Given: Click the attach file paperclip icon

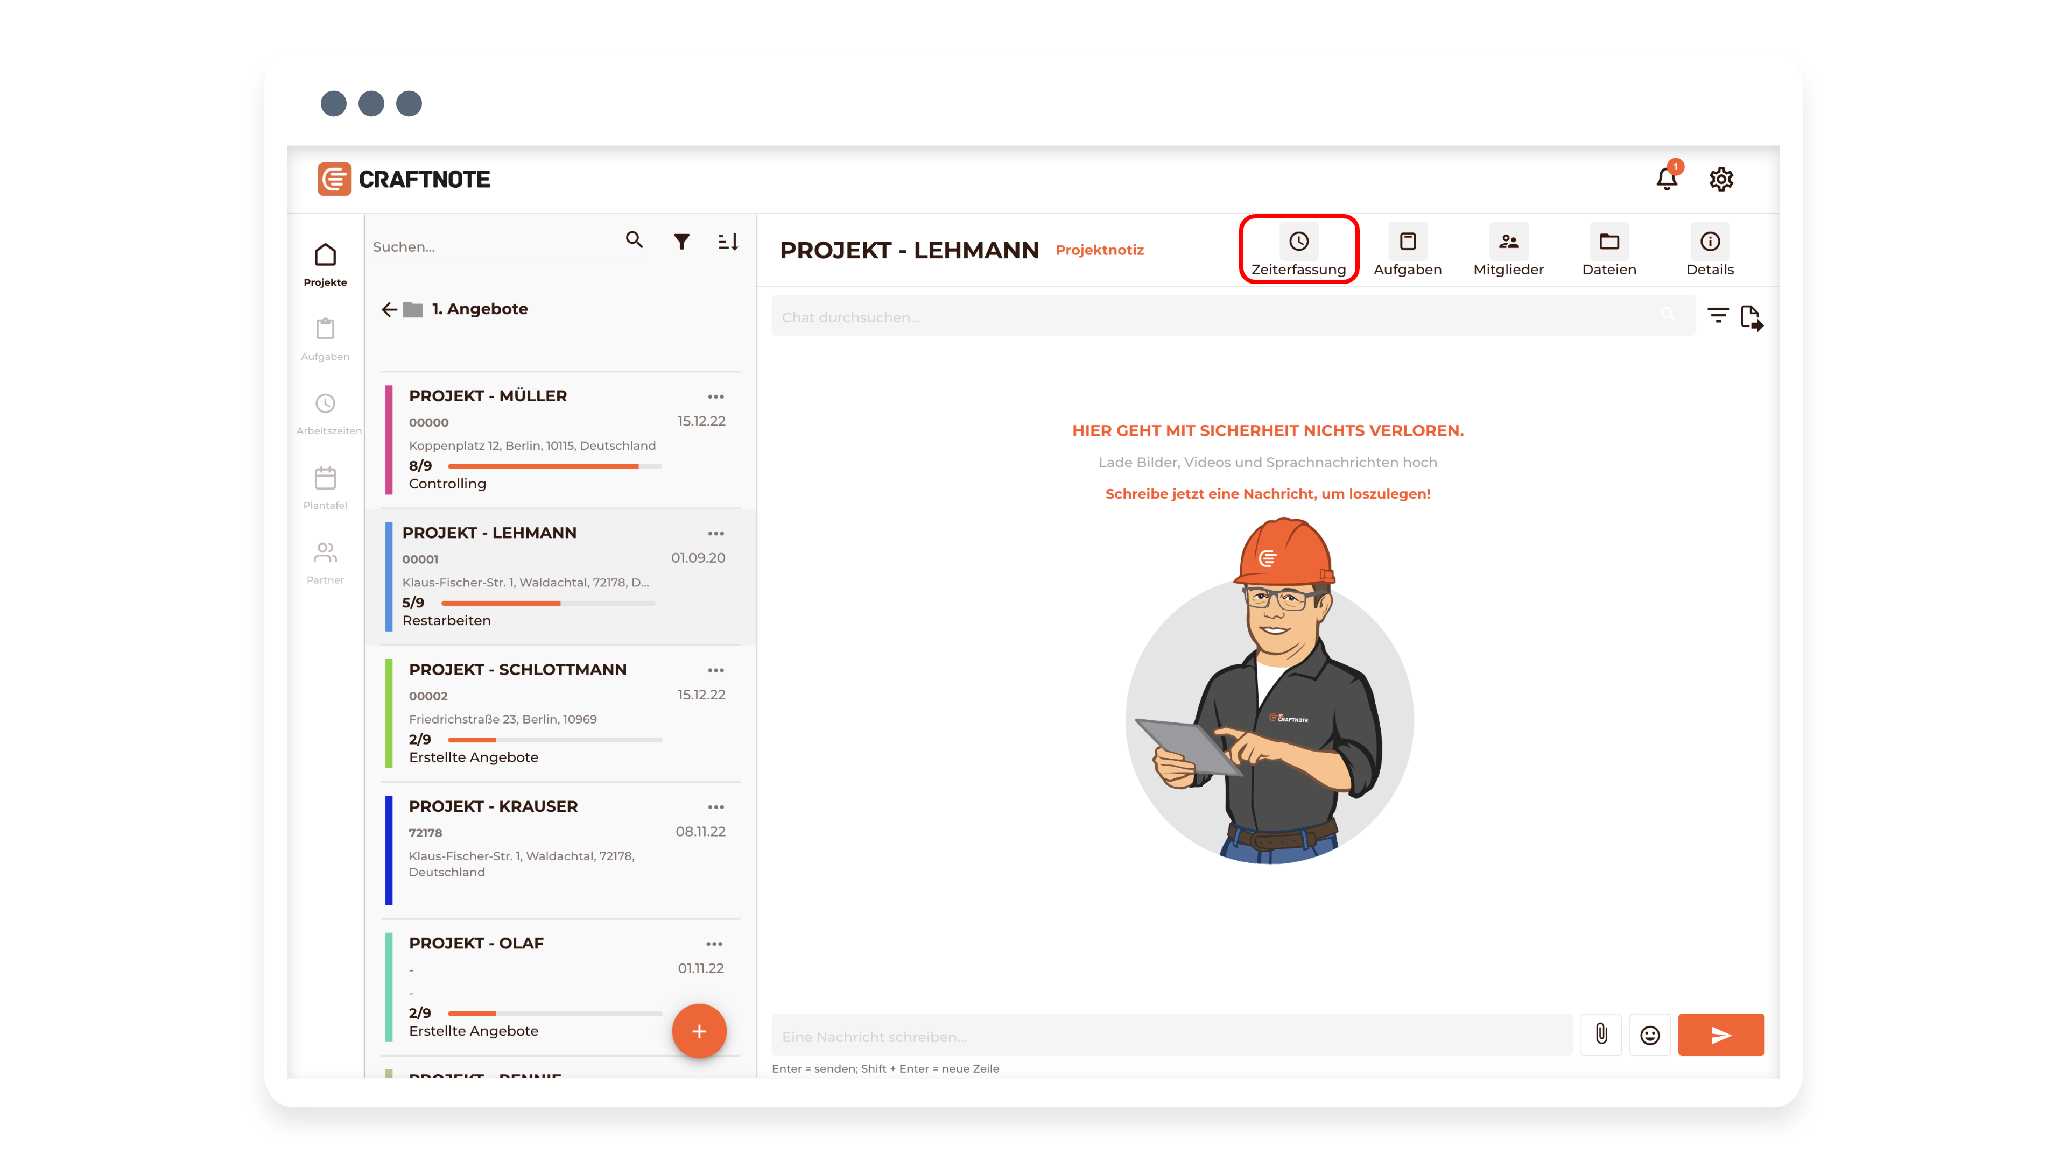Looking at the screenshot, I should pyautogui.click(x=1601, y=1035).
